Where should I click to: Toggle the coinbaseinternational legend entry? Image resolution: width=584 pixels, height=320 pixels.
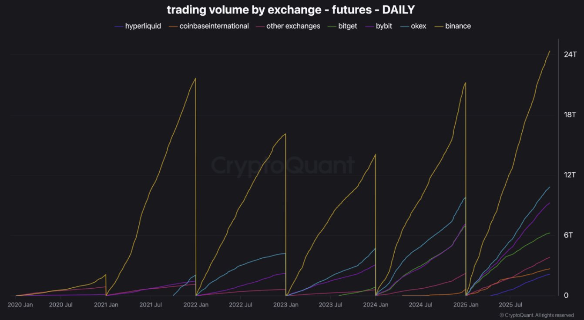(x=214, y=26)
